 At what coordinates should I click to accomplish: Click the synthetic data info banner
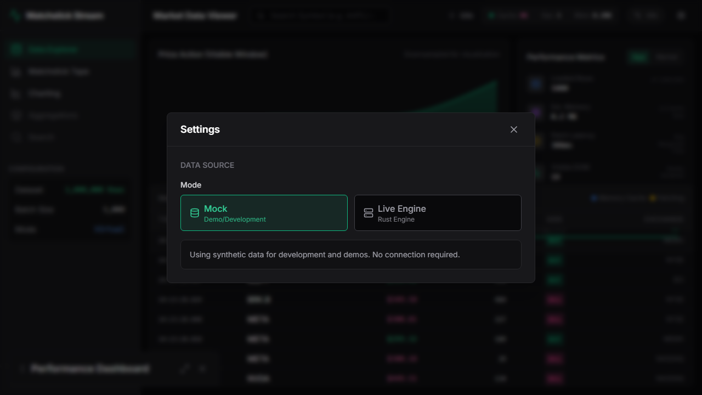[351, 255]
